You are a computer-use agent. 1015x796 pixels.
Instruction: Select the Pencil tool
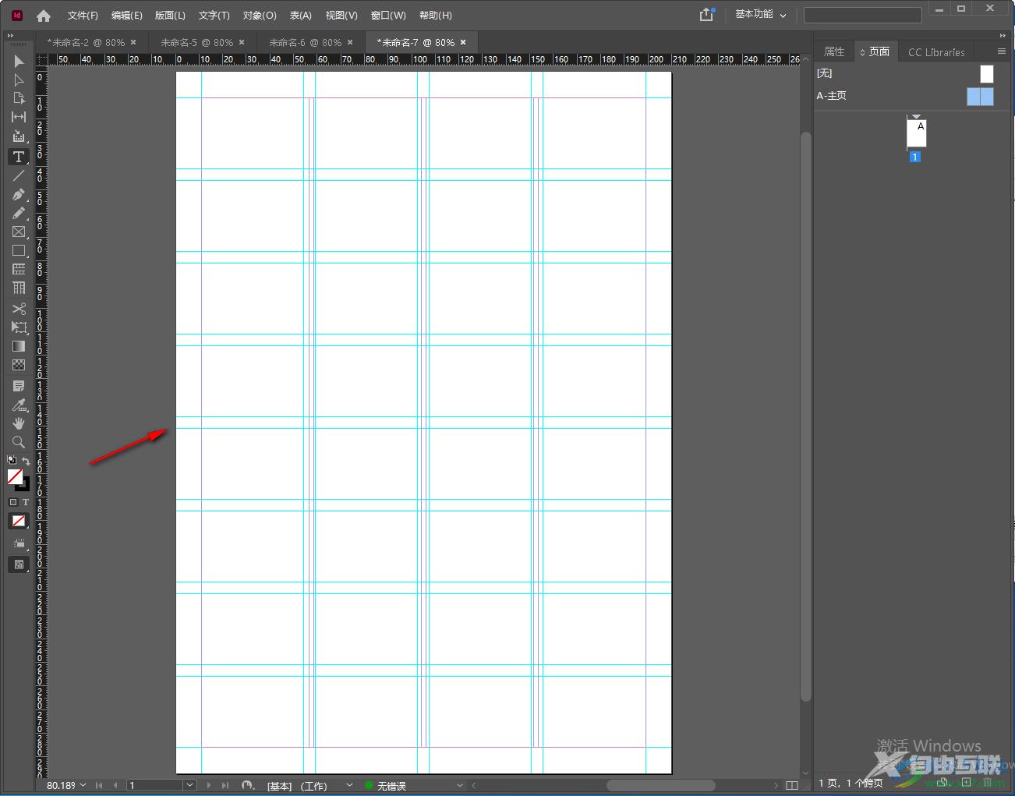tap(19, 213)
